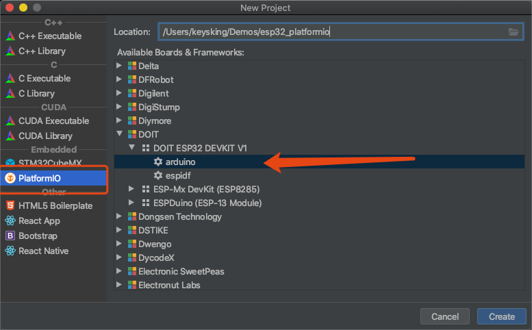Click the Create button
This screenshot has width=532, height=330.
(501, 316)
